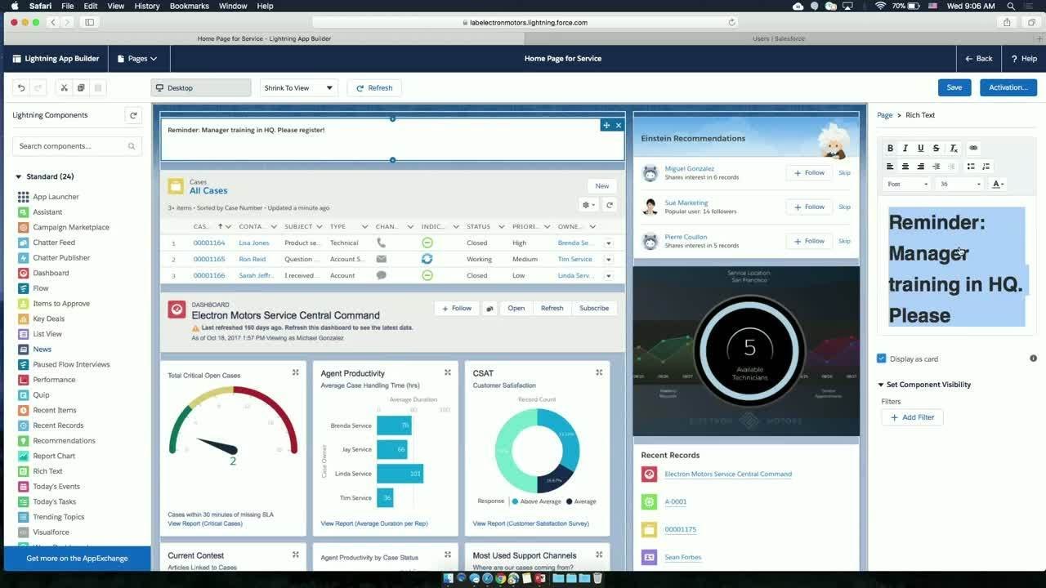Toggle the Display as card checkbox

pyautogui.click(x=882, y=359)
